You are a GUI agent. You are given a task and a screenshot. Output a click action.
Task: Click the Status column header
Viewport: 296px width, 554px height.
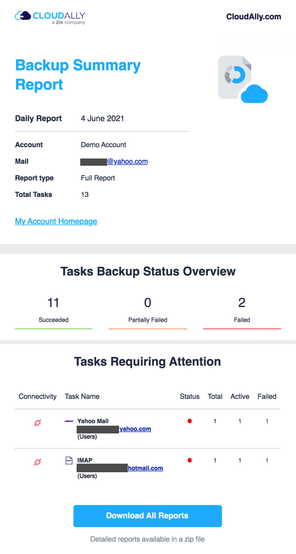190,397
